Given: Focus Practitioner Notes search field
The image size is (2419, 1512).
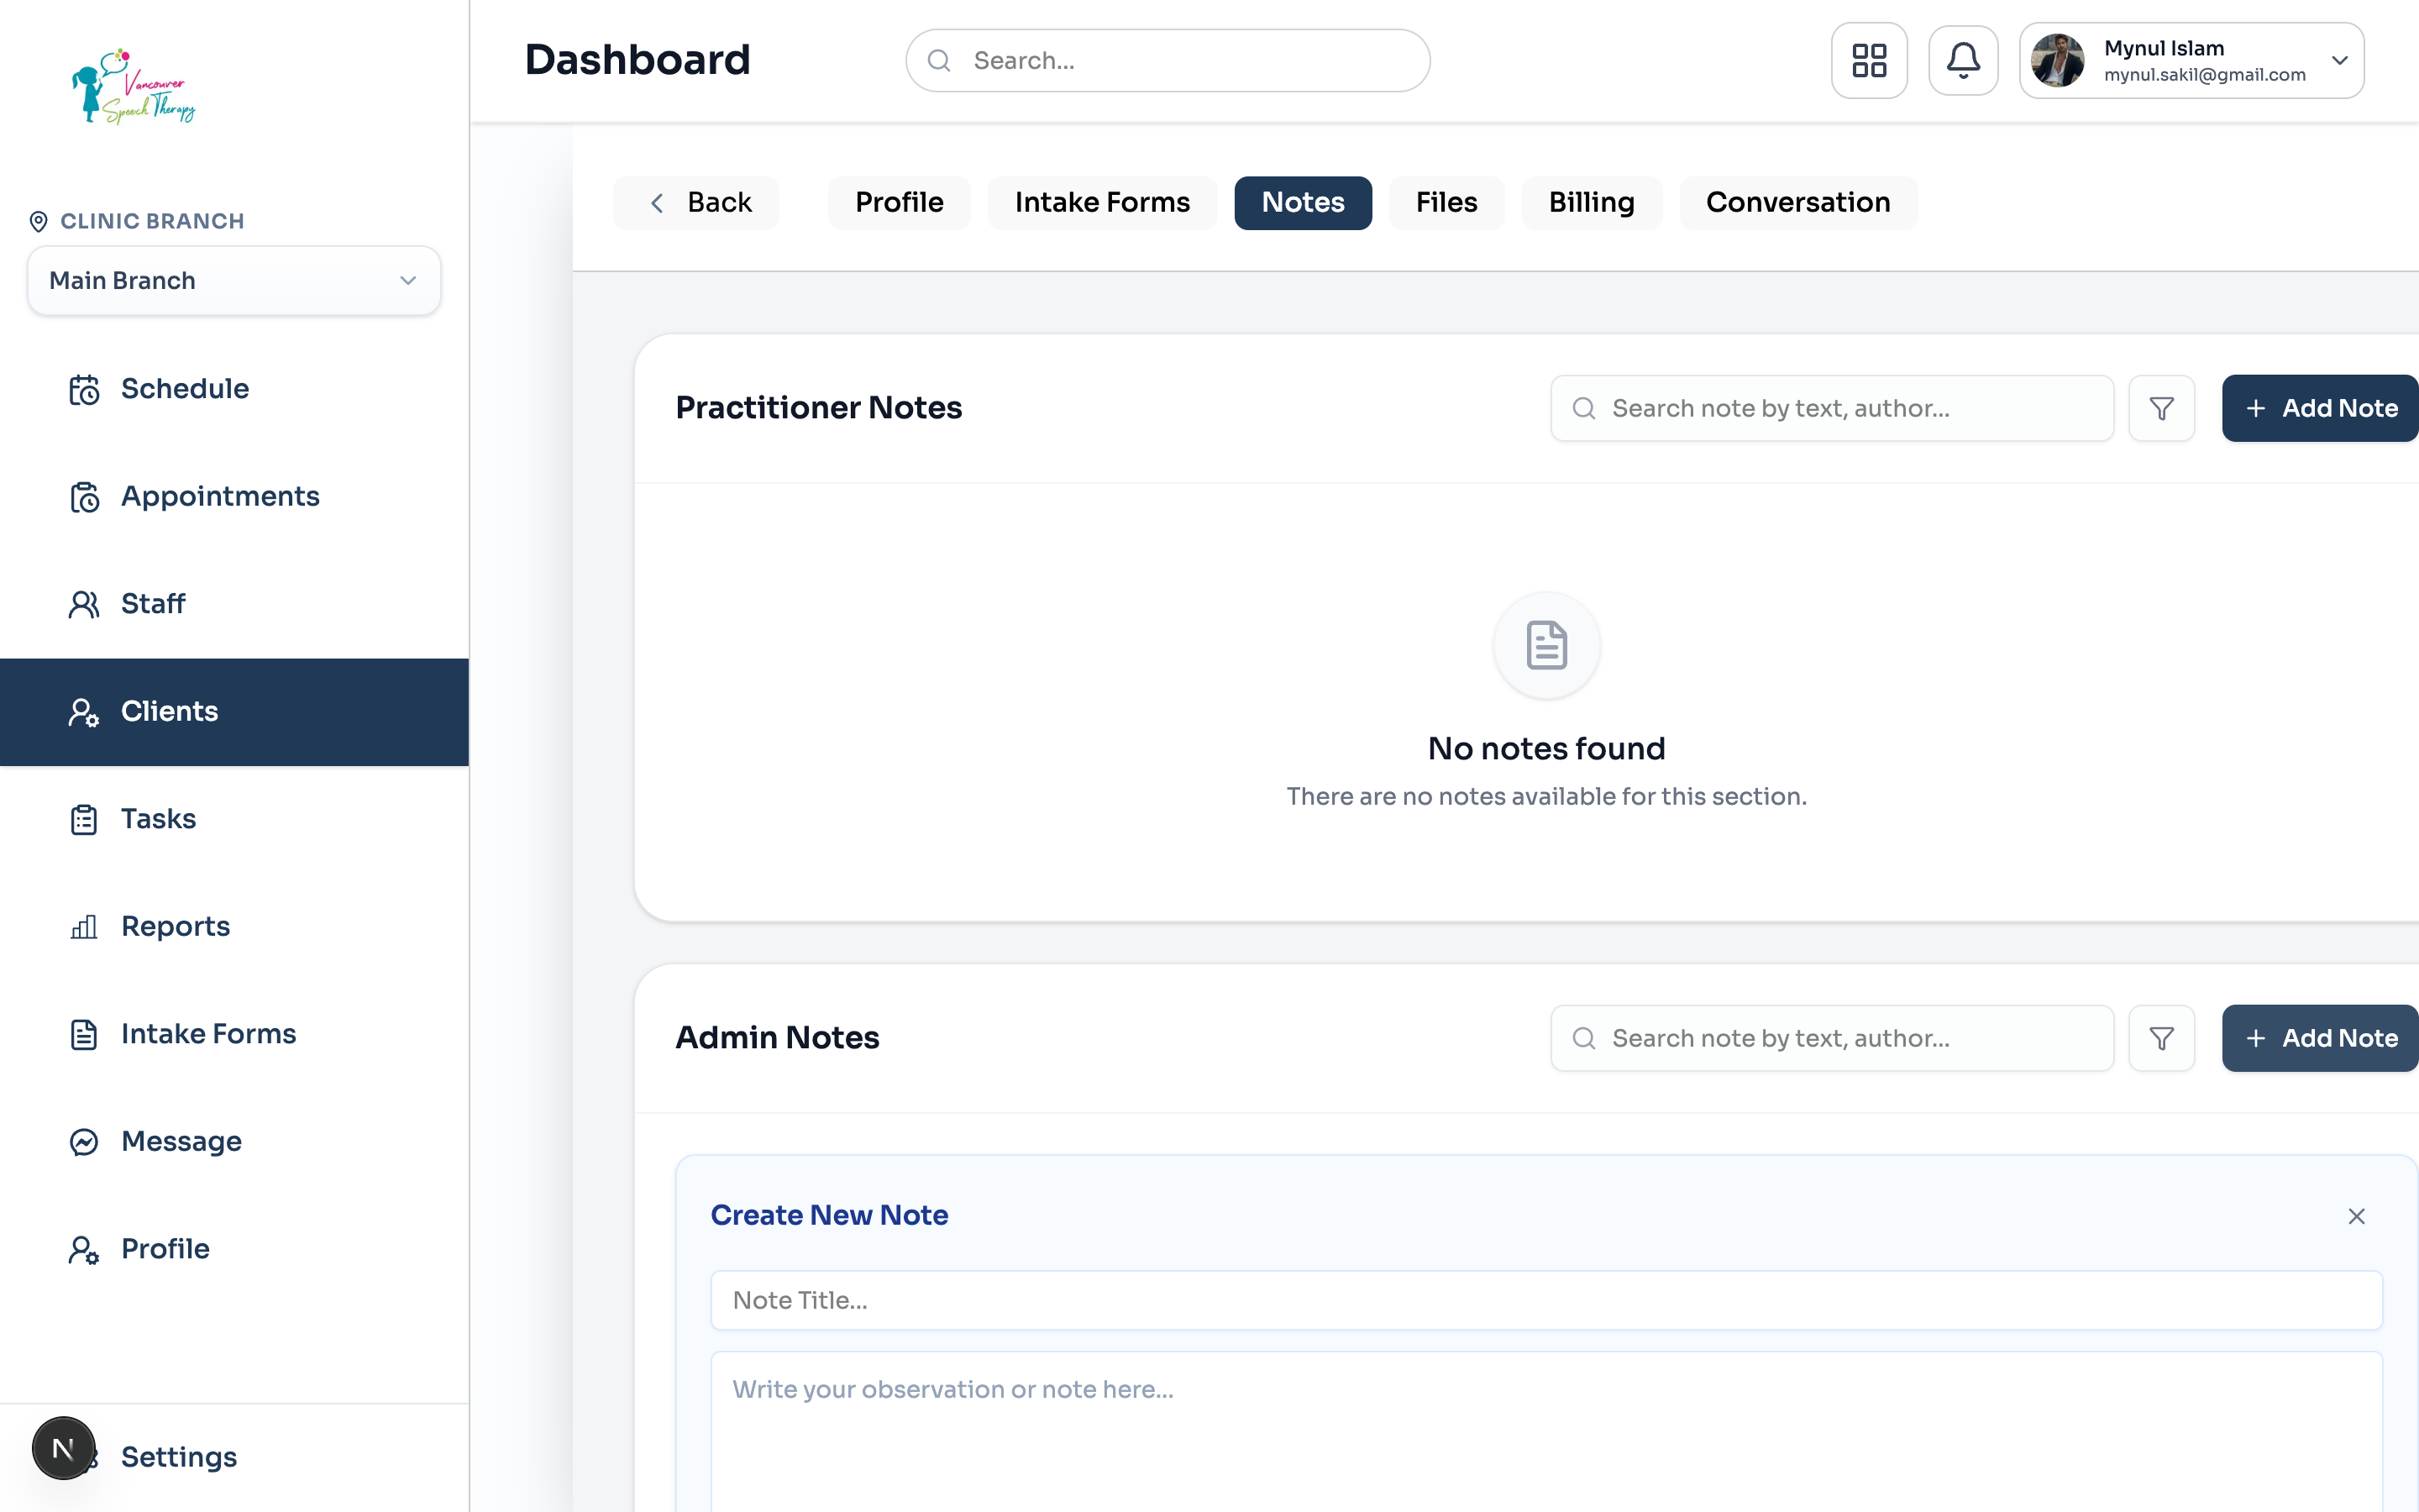Looking at the screenshot, I should pos(1831,408).
